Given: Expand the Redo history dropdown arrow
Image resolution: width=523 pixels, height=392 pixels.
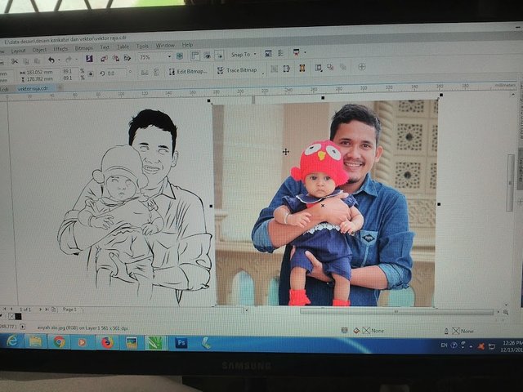Looking at the screenshot, I should point(76,60).
